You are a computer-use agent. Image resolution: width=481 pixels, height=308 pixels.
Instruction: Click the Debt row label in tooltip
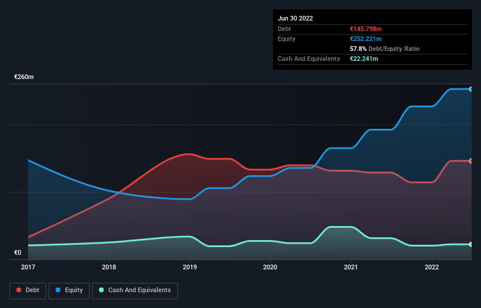click(x=284, y=29)
